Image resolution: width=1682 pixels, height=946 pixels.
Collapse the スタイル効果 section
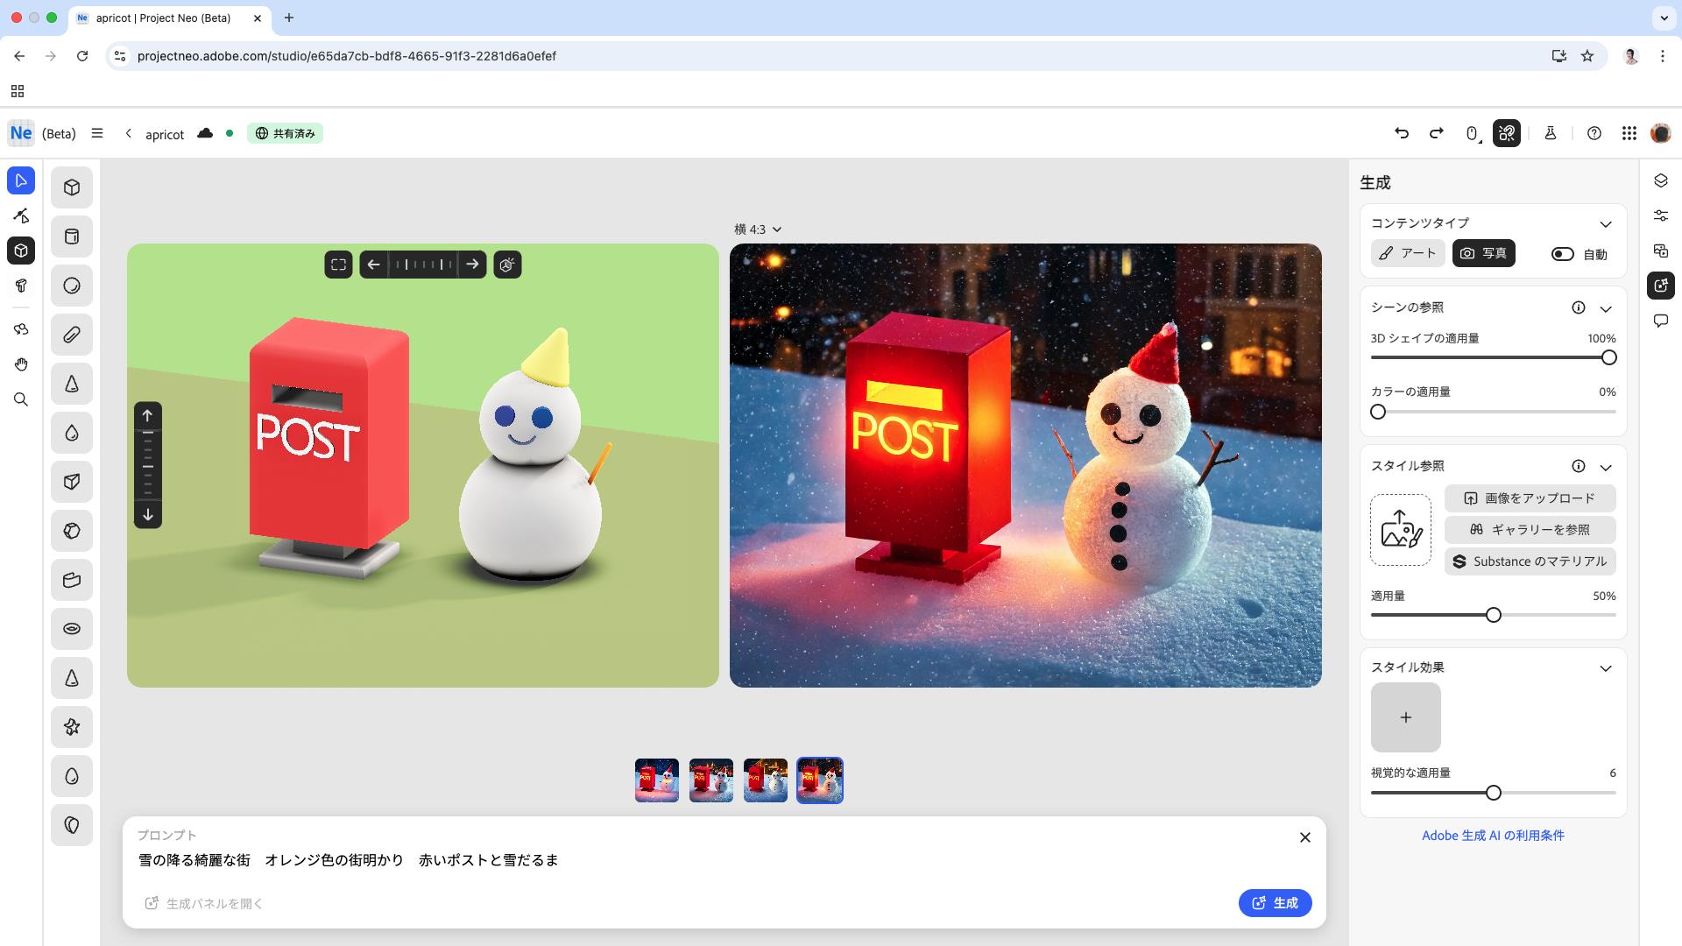click(1605, 668)
